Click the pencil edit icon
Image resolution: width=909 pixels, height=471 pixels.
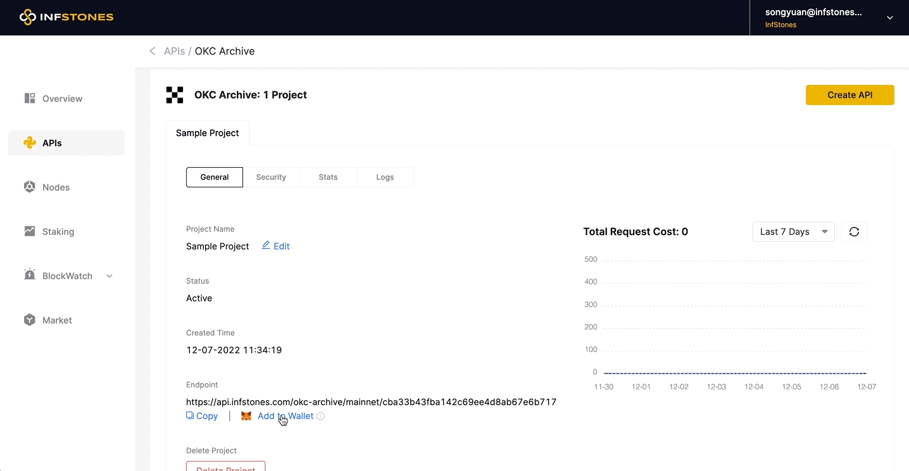(x=266, y=245)
